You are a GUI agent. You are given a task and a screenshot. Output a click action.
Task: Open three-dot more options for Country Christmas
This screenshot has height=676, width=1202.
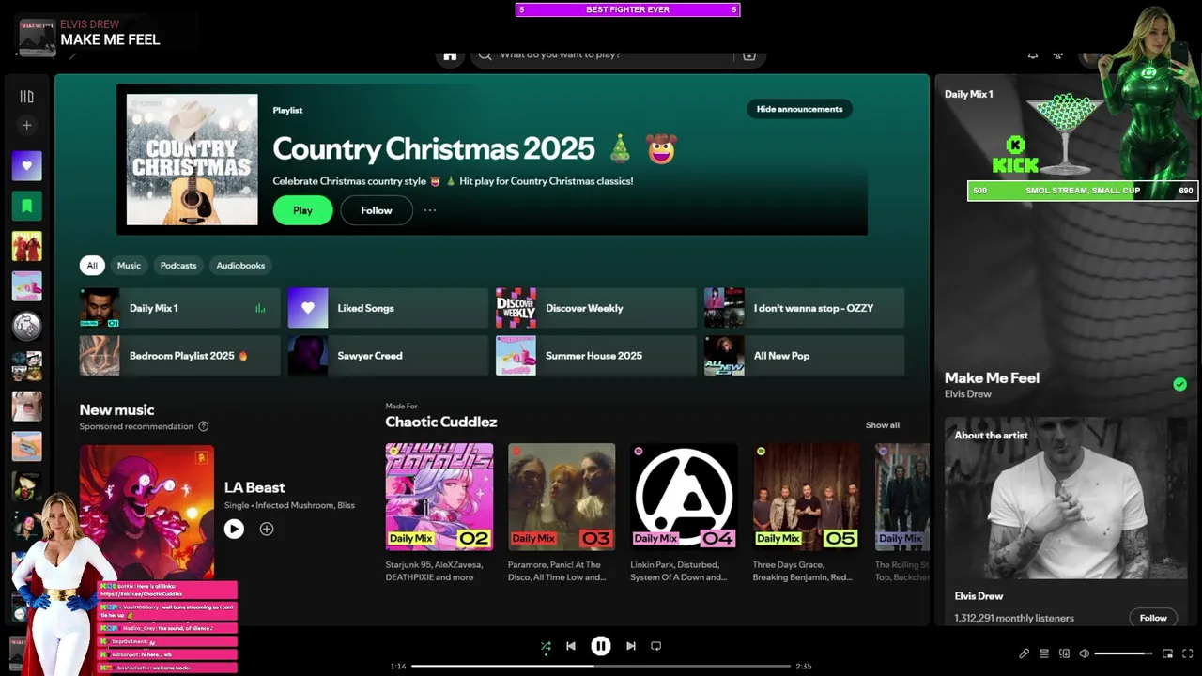[430, 210]
